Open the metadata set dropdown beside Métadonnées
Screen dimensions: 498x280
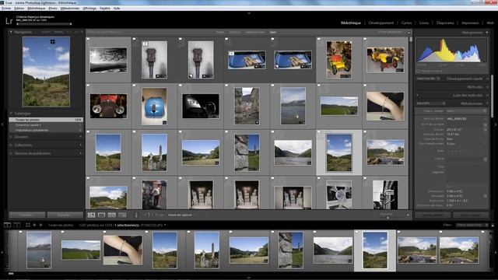(x=431, y=103)
